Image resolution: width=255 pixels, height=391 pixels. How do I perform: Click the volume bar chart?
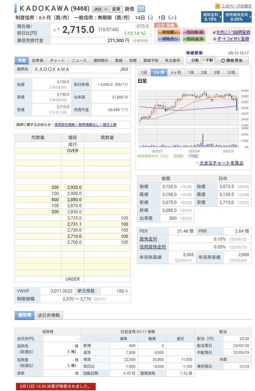coord(189,138)
